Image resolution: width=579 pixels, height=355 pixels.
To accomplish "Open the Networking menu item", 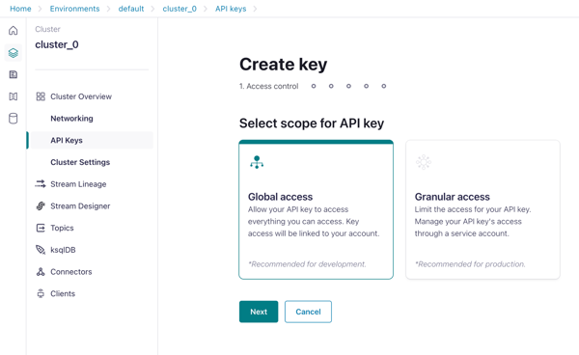I will click(x=71, y=119).
